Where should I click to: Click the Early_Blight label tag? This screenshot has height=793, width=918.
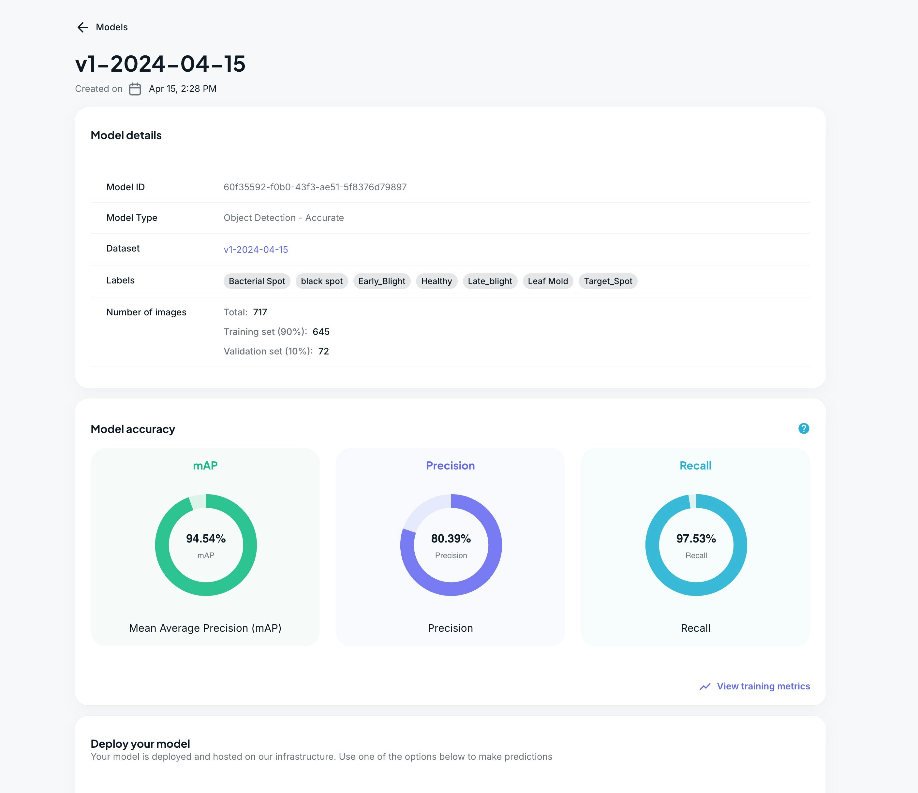381,281
